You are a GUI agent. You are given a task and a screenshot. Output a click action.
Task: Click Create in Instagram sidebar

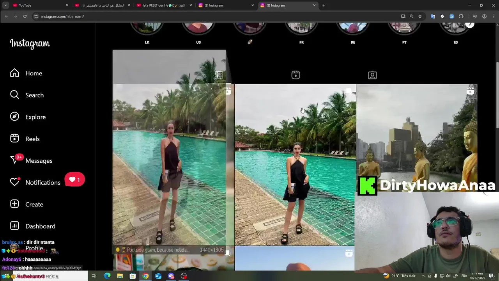(27, 205)
